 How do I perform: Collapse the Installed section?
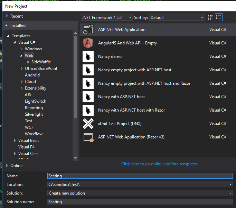[x=6, y=25]
